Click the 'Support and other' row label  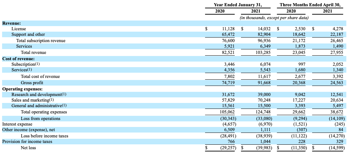click(x=28, y=34)
